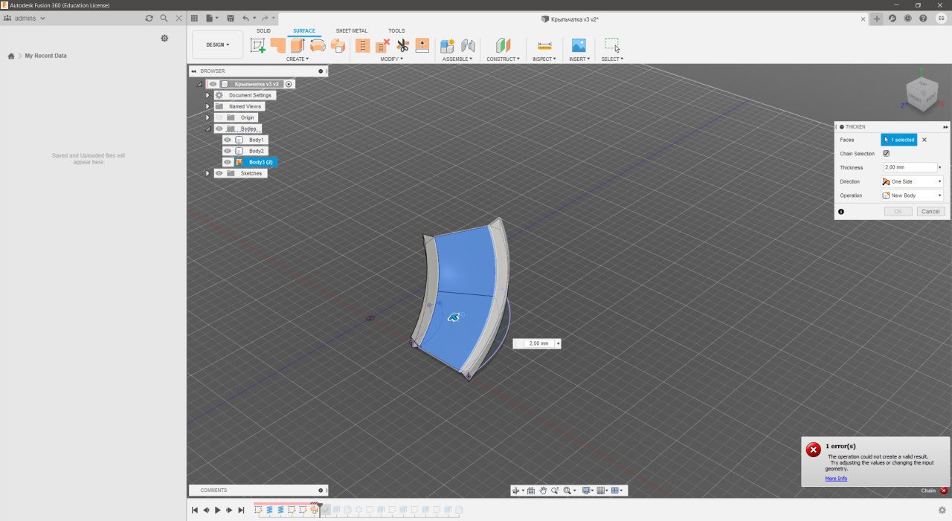Click the Undo arrow
Viewport: 952px width, 521px height.
coord(246,18)
